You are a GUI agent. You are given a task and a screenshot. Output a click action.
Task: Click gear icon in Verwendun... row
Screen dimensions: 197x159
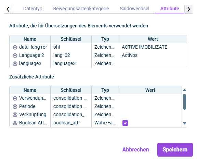coord(15,98)
